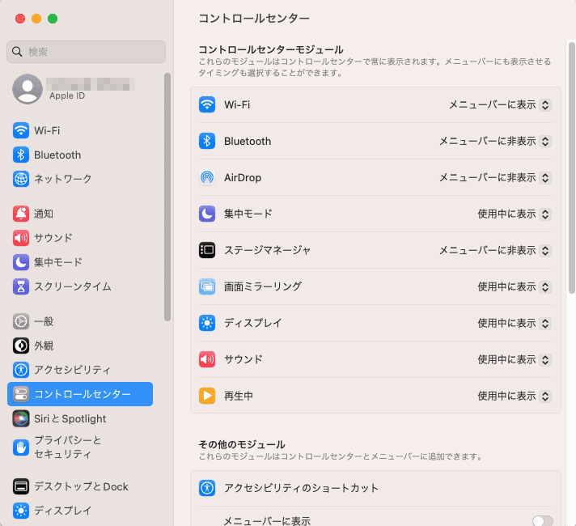The image size is (576, 526).
Task: Select the Bluetooth icon in the sidebar
Action: coord(21,155)
